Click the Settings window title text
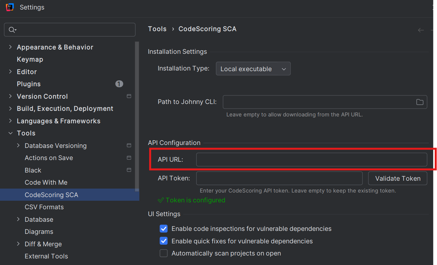 32,7
